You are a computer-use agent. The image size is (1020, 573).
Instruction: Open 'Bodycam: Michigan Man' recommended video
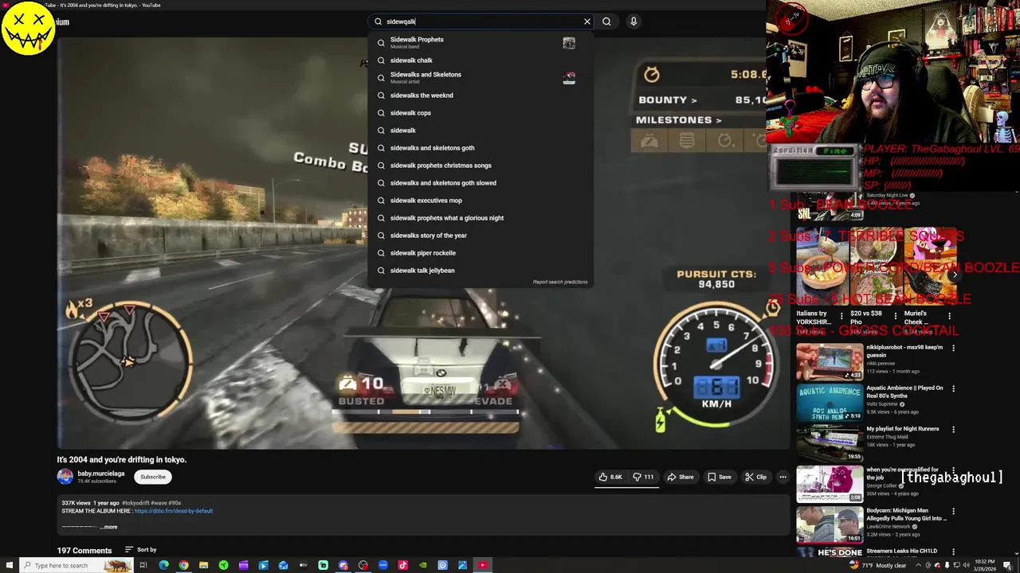(x=830, y=524)
